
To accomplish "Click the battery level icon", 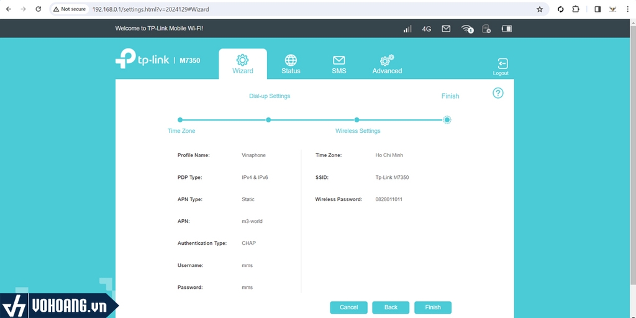I will click(x=507, y=29).
